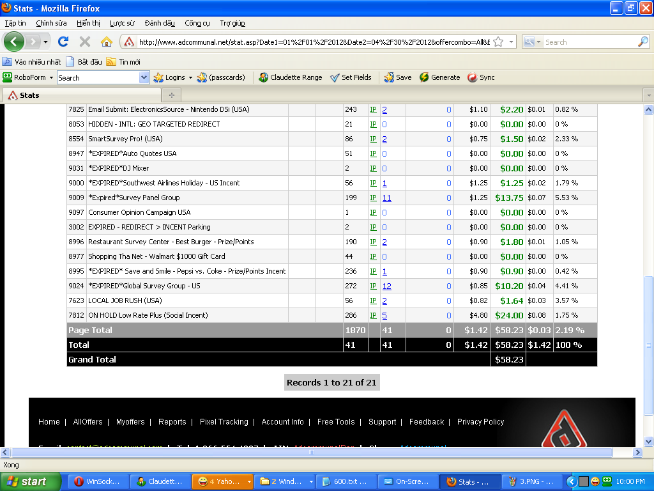Click the RoboForm Search text field
The height and width of the screenshot is (491, 654).
point(98,77)
